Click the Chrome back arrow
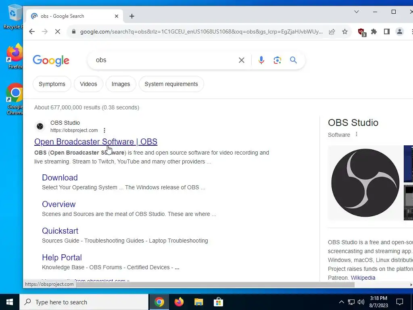The width and height of the screenshot is (413, 310). pyautogui.click(x=32, y=31)
